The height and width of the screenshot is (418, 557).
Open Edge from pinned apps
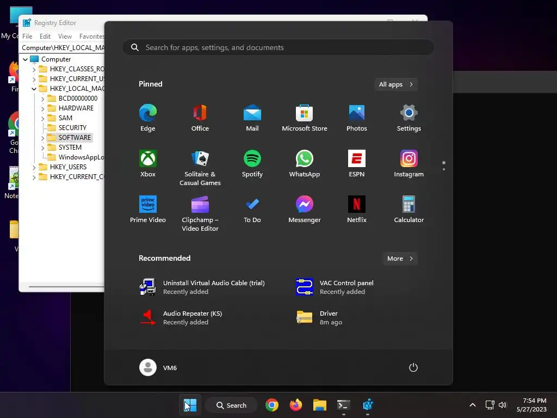click(x=148, y=118)
